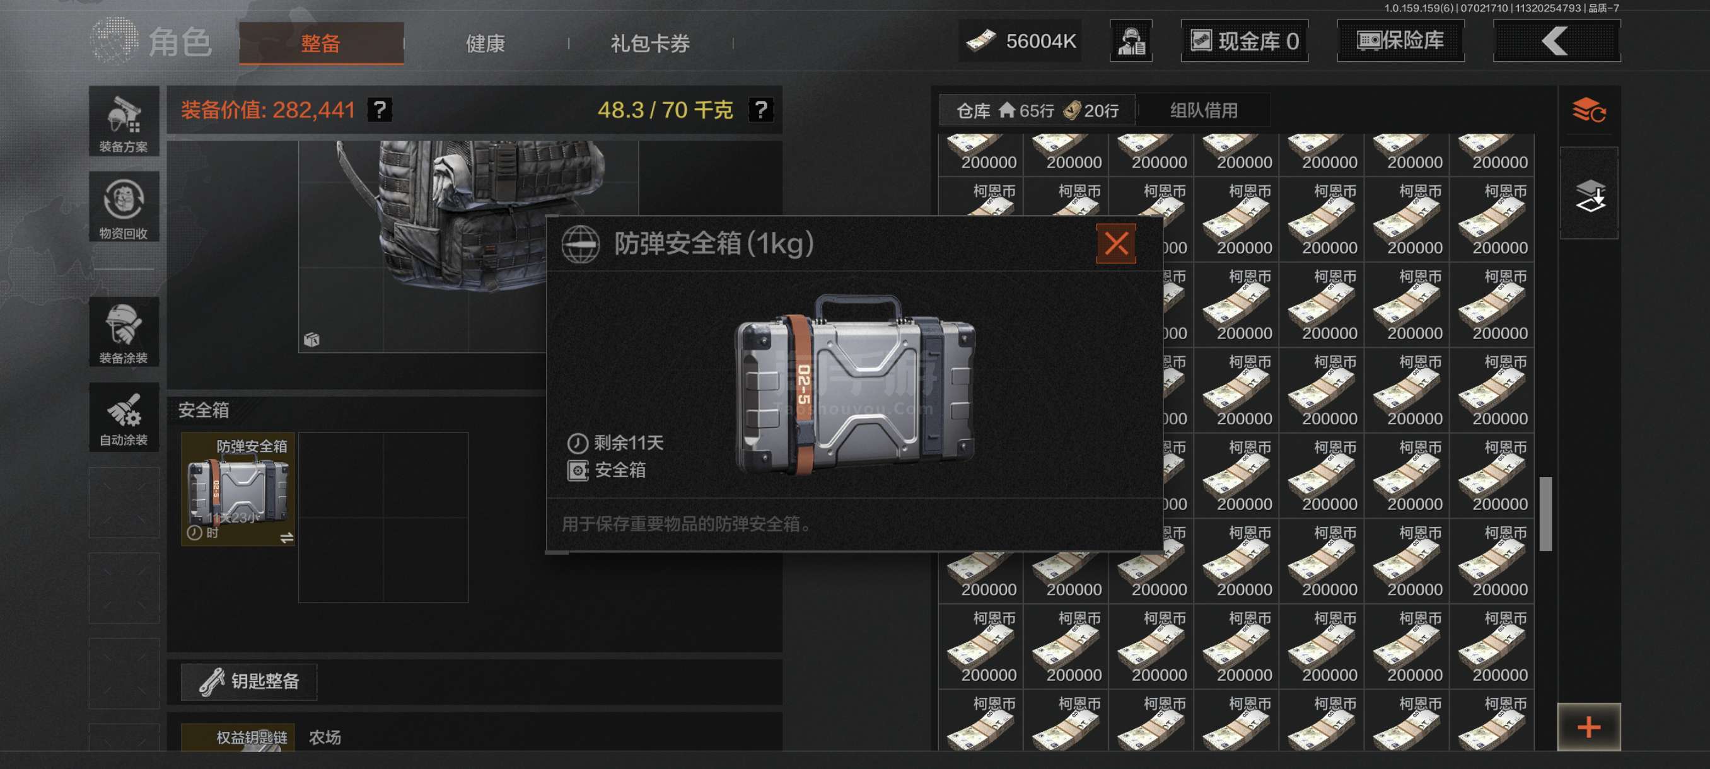Select the 自动涂装 auto-paint icon

[x=124, y=417]
